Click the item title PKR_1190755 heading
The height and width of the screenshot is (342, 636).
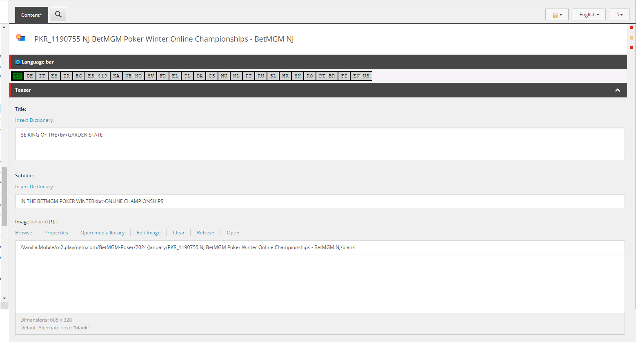point(164,39)
